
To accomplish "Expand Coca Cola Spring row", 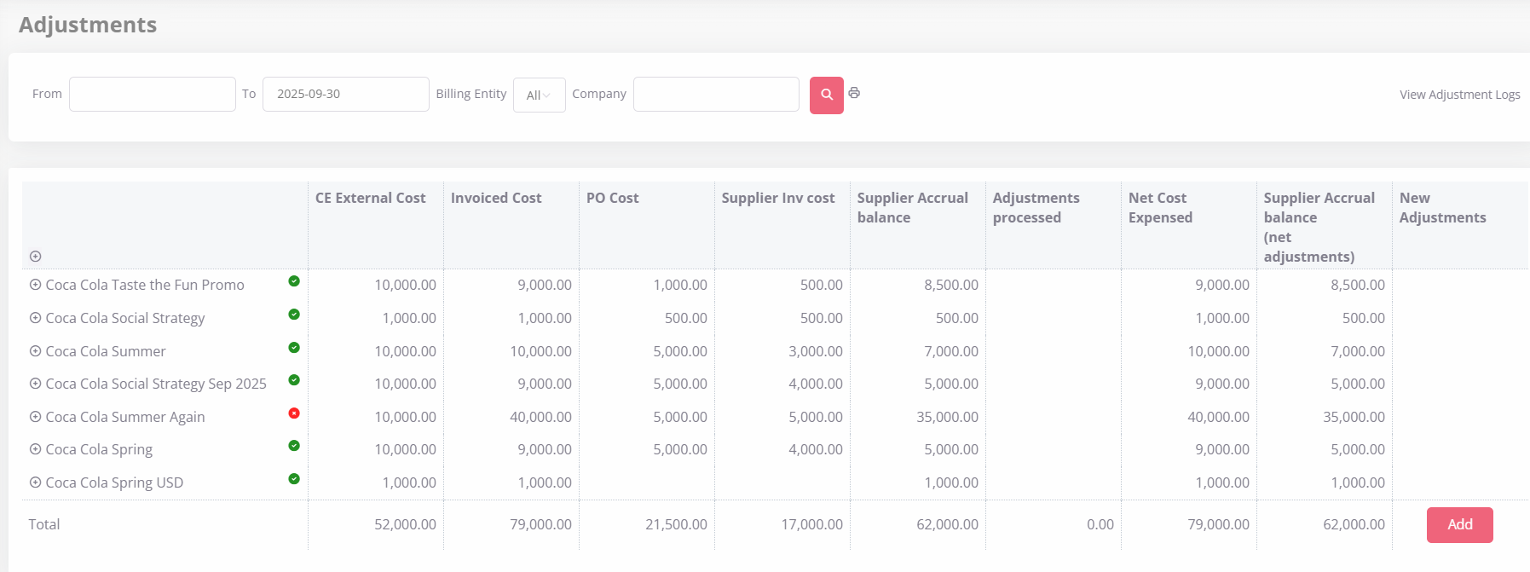I will tap(35, 449).
